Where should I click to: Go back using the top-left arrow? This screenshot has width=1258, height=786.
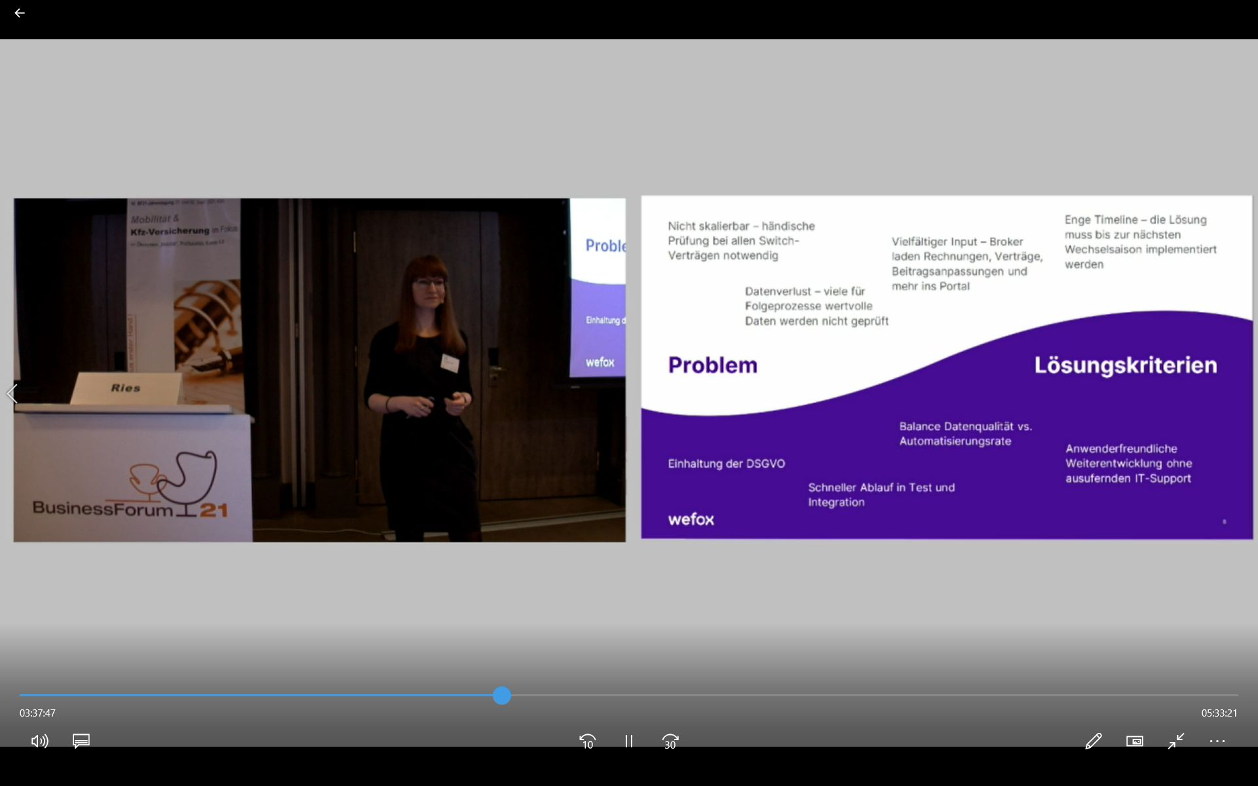pos(20,13)
